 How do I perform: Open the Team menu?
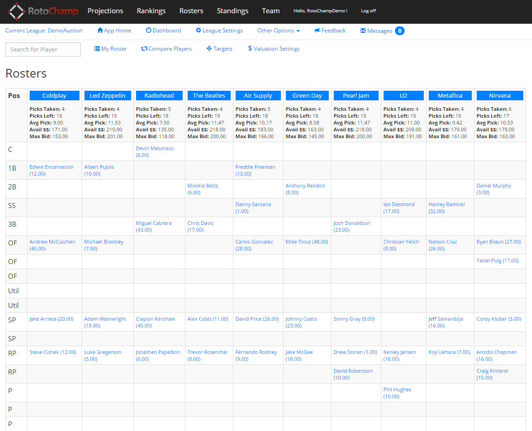point(271,11)
